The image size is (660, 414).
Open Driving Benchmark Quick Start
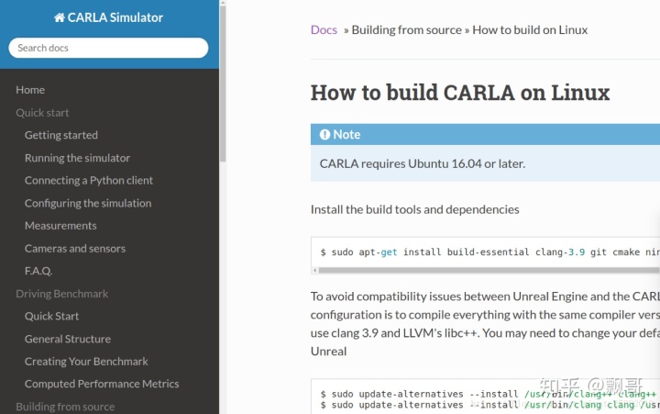tap(51, 316)
